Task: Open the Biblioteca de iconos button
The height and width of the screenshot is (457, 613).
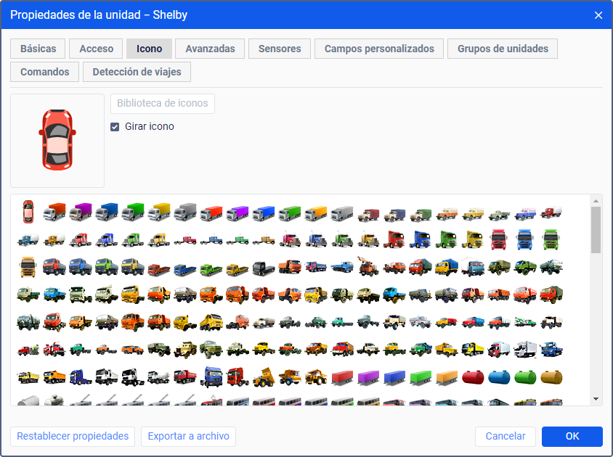Action: pyautogui.click(x=163, y=104)
